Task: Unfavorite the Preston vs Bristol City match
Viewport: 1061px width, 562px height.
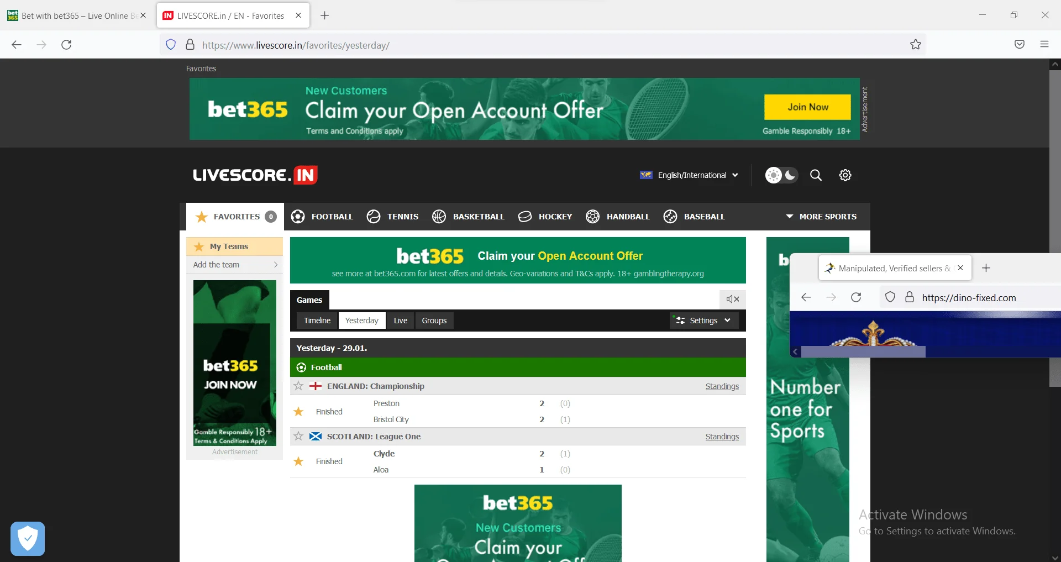Action: 298,412
